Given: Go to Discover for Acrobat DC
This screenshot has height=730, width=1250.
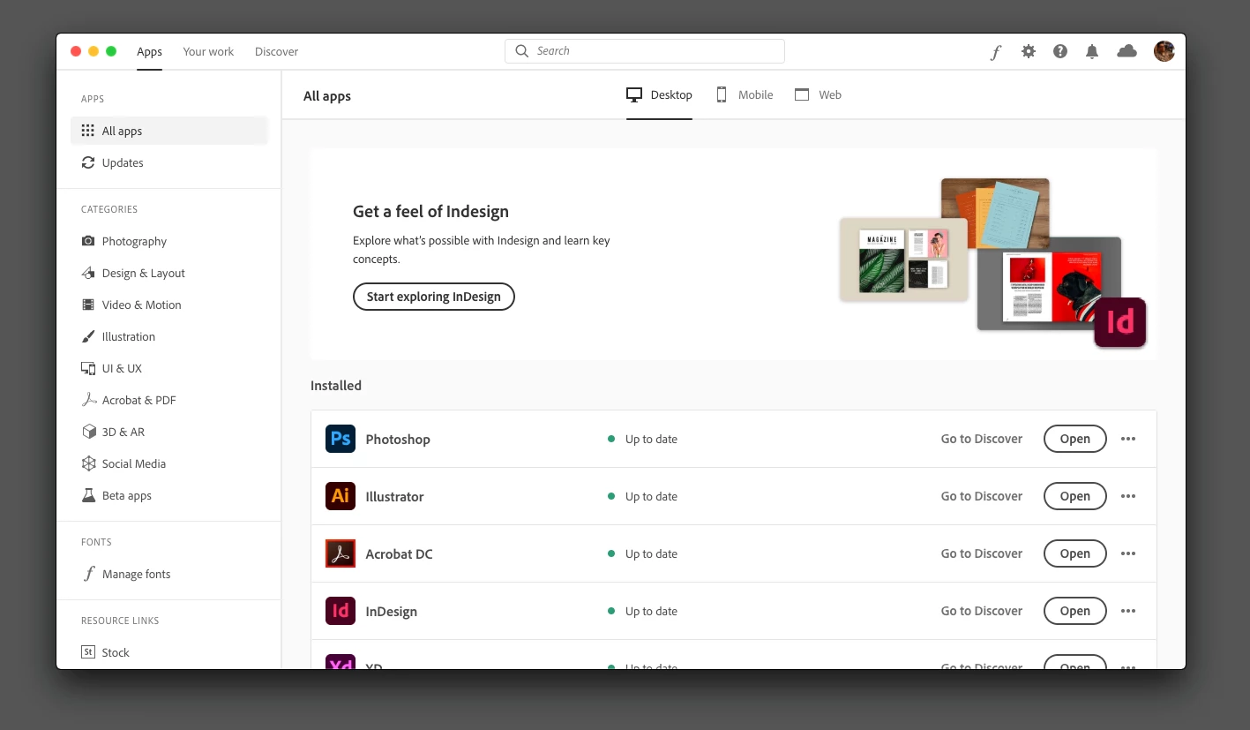Looking at the screenshot, I should [982, 553].
